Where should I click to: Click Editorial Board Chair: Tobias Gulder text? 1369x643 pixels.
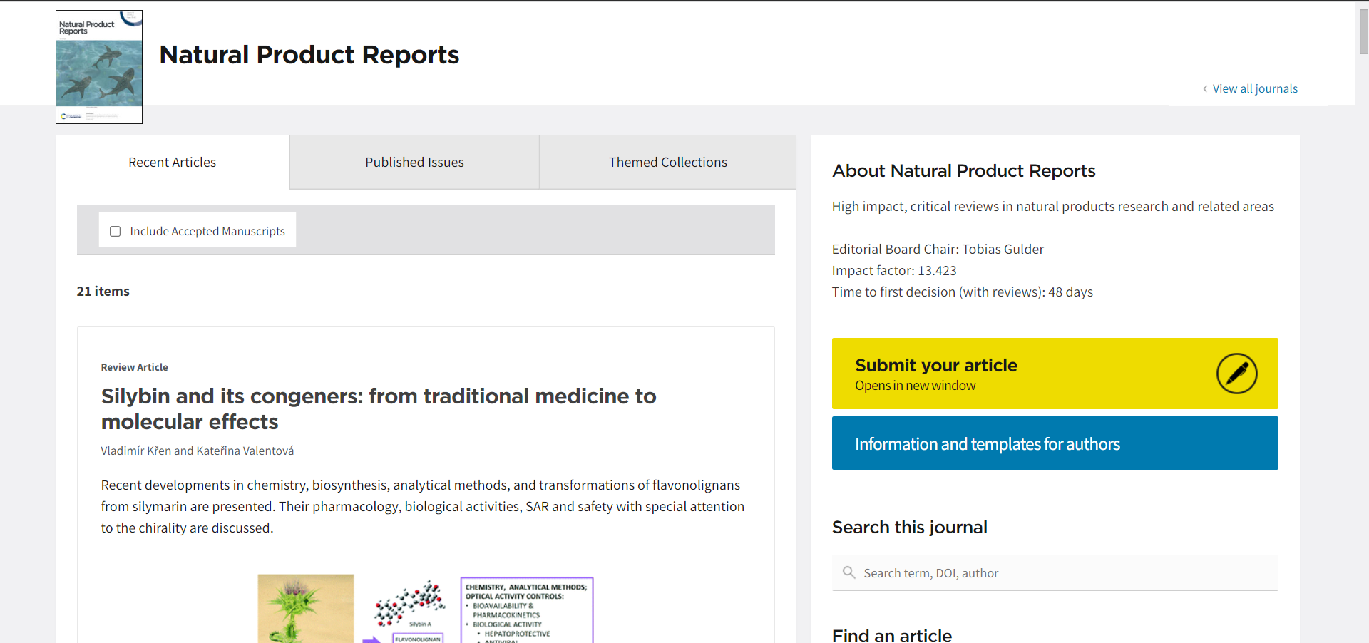(x=938, y=249)
